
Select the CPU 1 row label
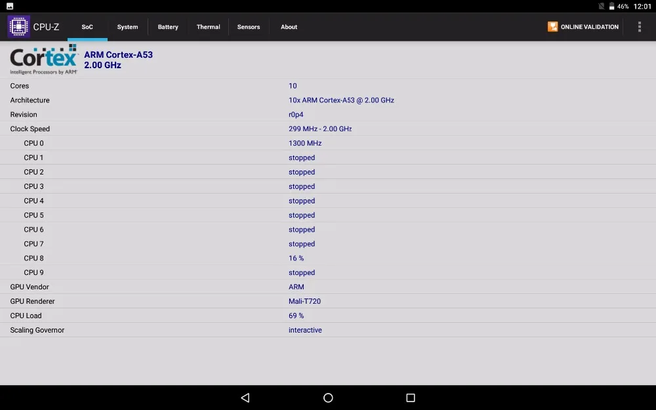pyautogui.click(x=33, y=157)
